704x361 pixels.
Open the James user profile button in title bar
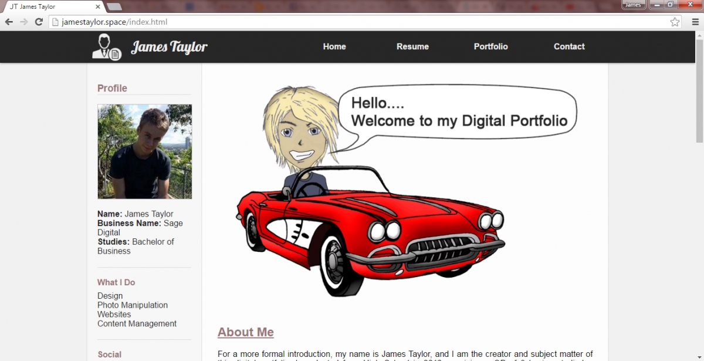633,5
